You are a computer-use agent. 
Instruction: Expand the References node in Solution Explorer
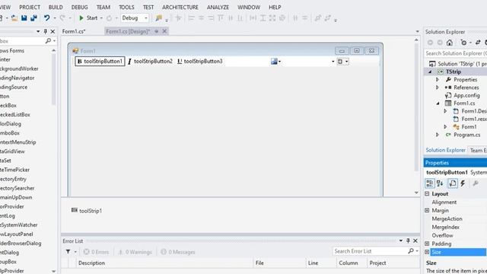(438, 88)
